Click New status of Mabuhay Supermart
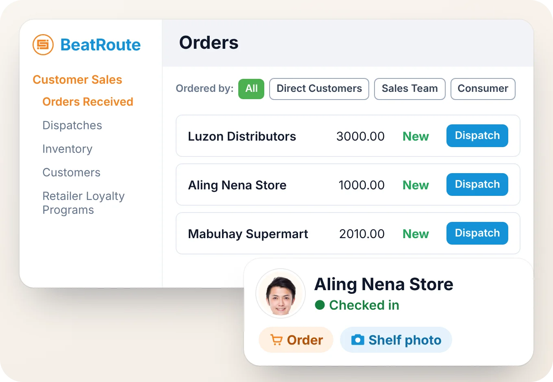Screen dimensions: 553x382 point(416,234)
